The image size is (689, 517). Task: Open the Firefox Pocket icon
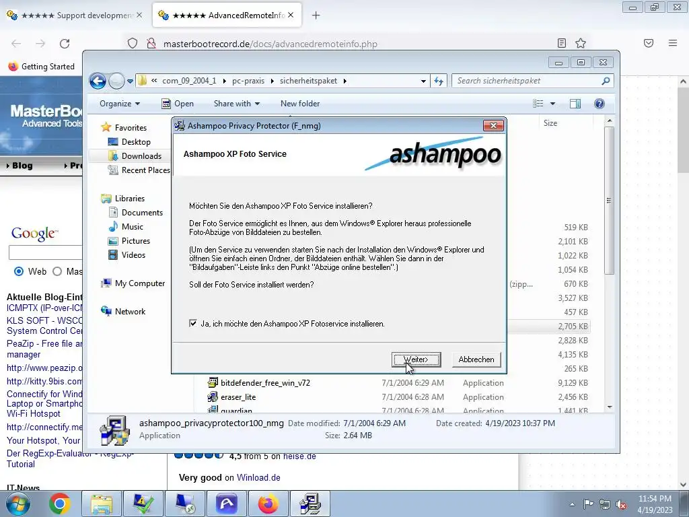[x=649, y=43]
